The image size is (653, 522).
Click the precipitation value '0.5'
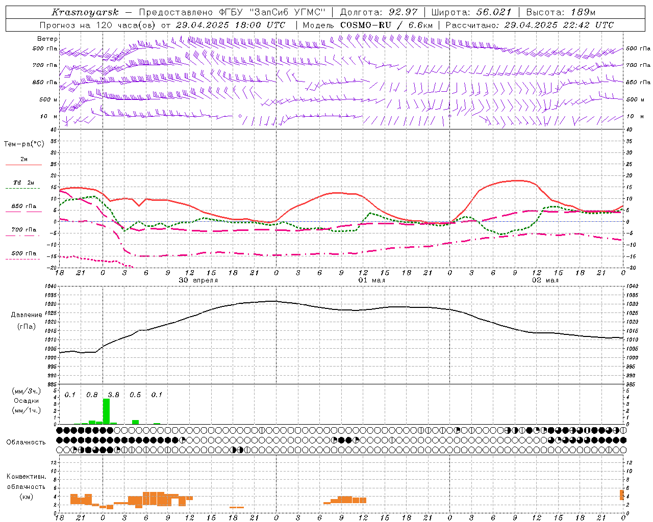coord(135,395)
